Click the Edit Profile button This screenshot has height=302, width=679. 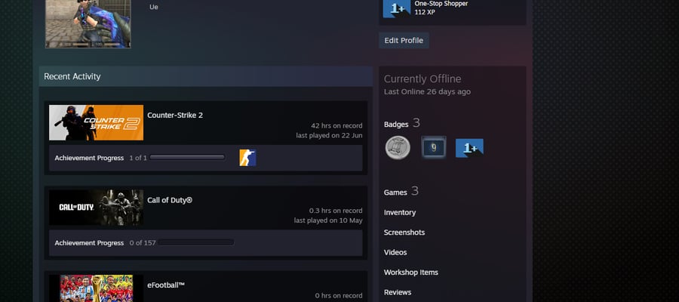click(x=404, y=40)
